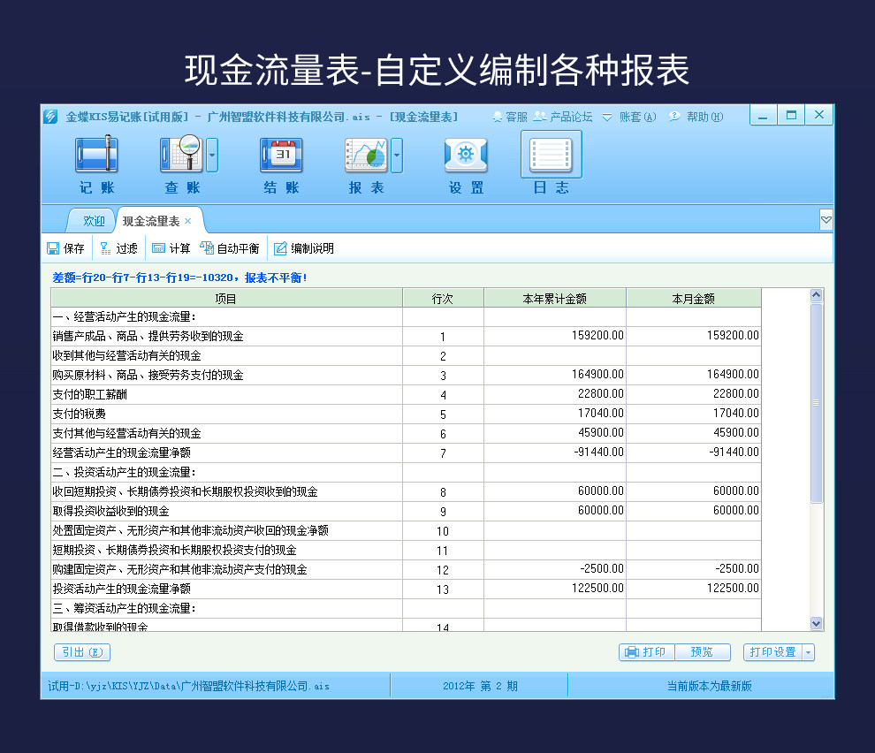Click the 引出(E) export button
Screen dimensions: 875x753
click(82, 652)
